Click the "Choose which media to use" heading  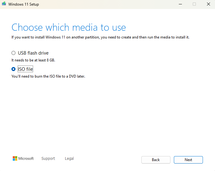click(x=69, y=27)
